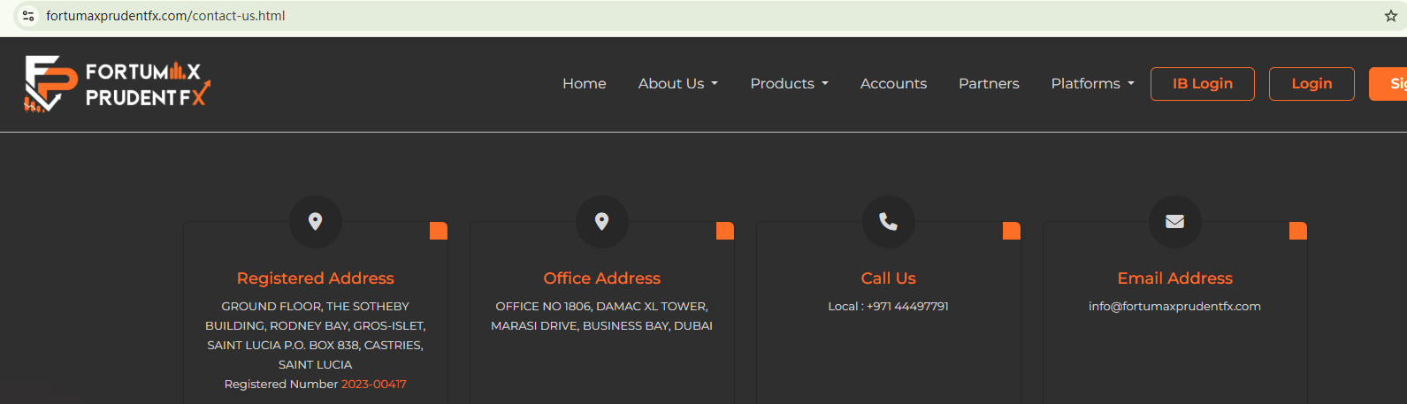Click the 'MARASI DRIVE, BUSINESS BAY, DUBAI' text
The width and height of the screenshot is (1407, 404).
602,326
